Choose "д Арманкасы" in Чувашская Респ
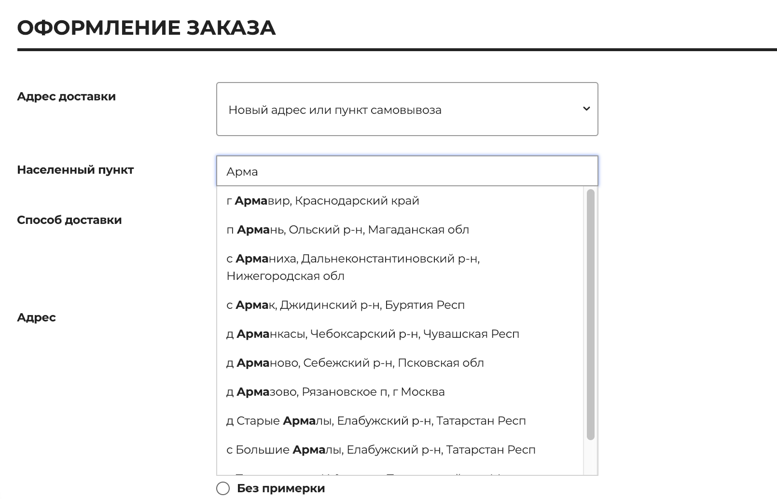 click(374, 333)
